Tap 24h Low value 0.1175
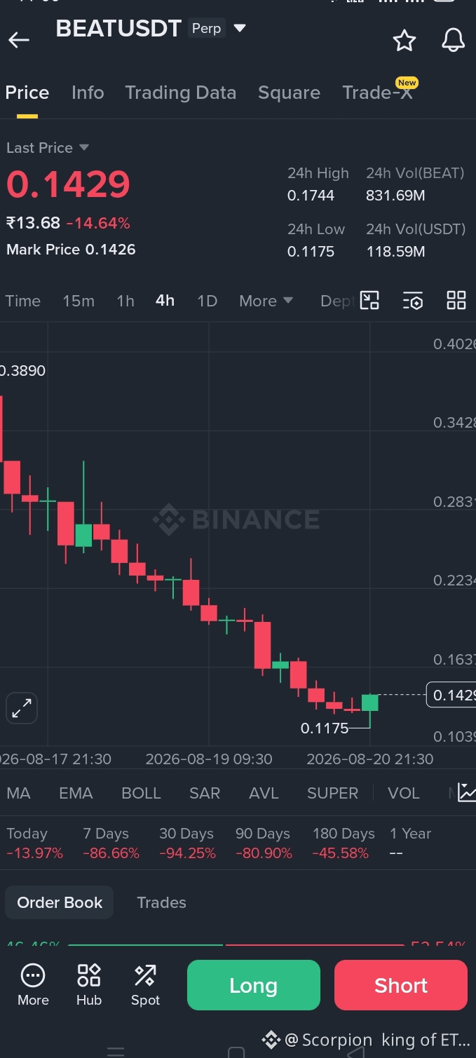476x1058 pixels. pyautogui.click(x=311, y=252)
